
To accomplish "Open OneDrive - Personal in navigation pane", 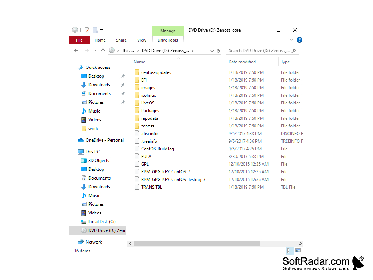I will (x=104, y=140).
